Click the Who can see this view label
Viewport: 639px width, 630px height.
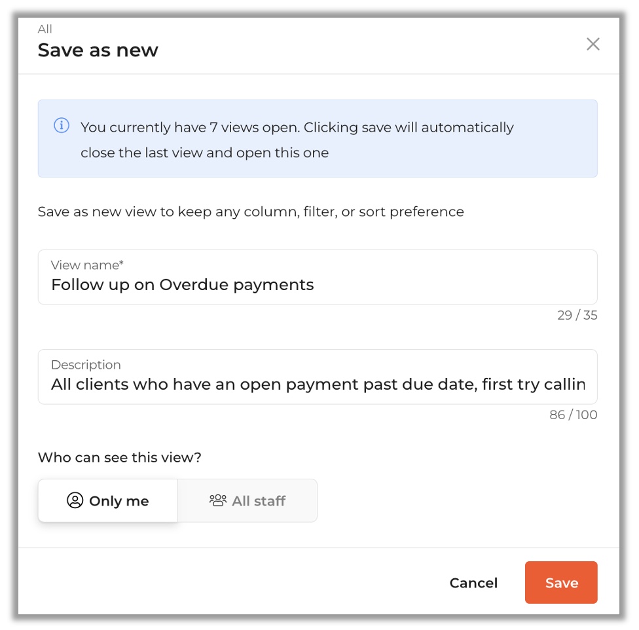coord(119,457)
